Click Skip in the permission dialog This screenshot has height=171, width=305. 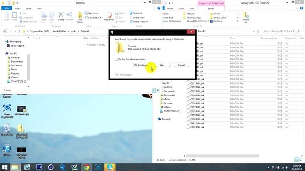coord(162,65)
